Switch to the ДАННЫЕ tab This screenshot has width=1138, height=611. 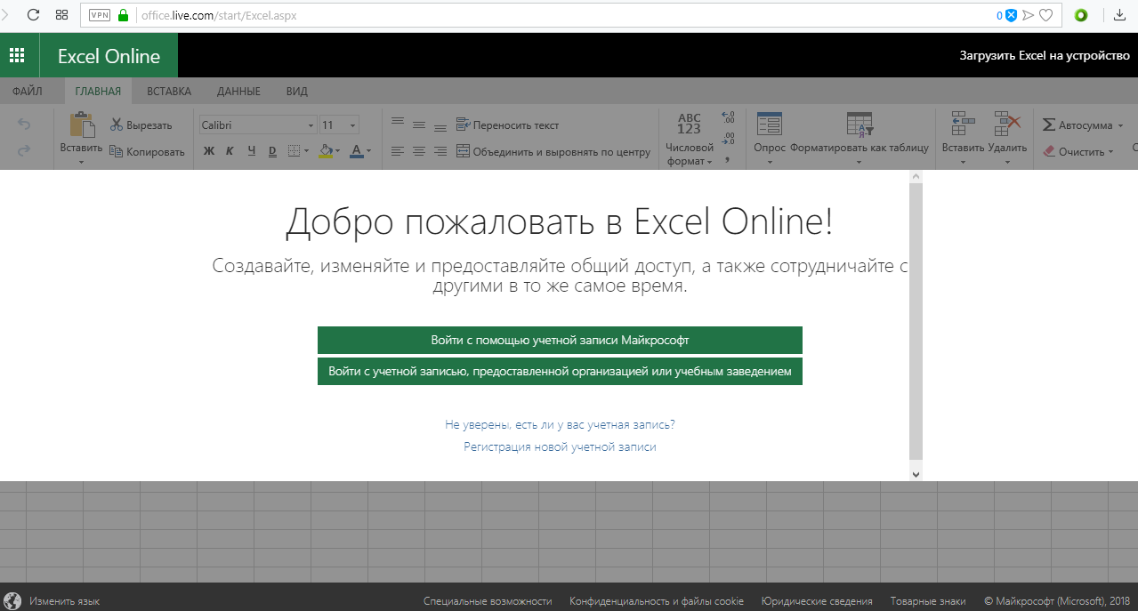pyautogui.click(x=238, y=91)
